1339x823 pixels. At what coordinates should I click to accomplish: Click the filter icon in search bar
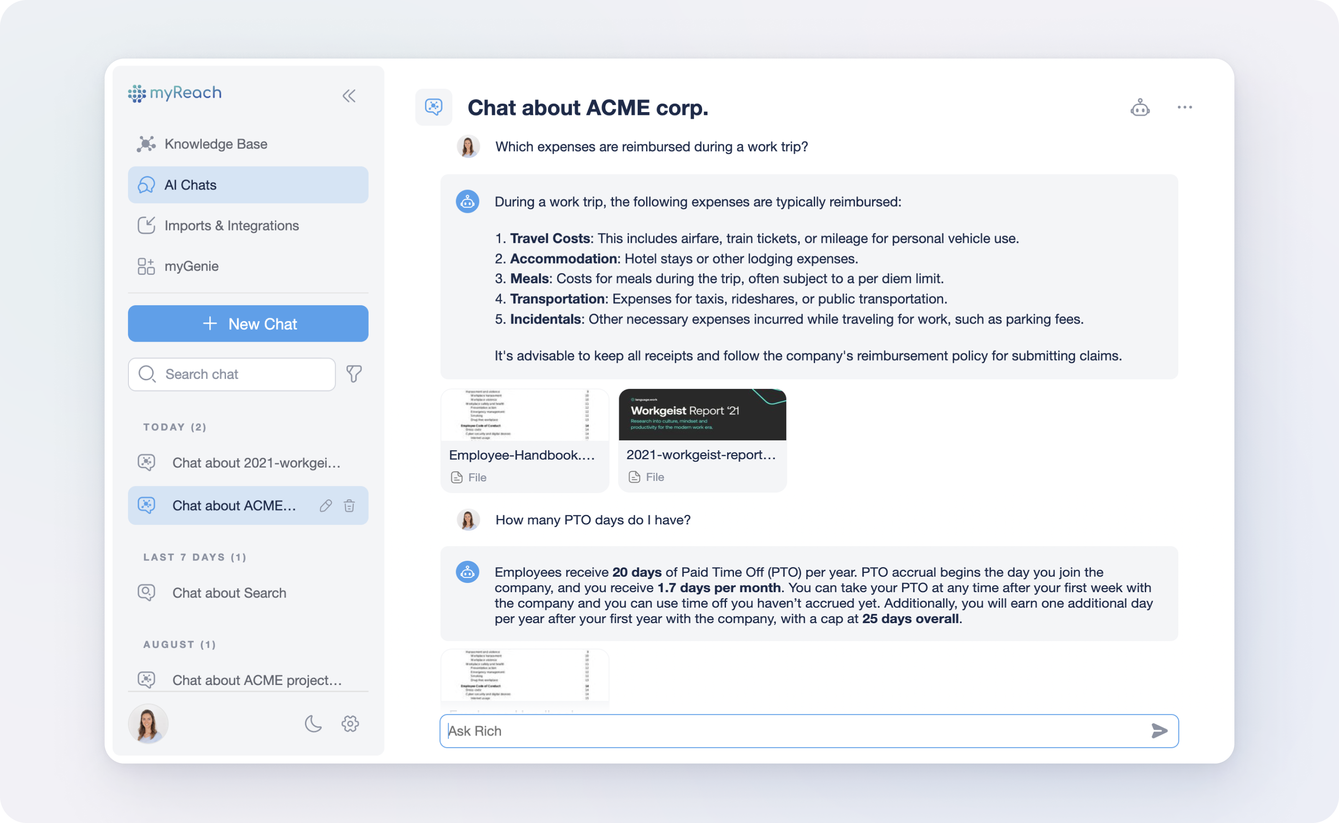[x=354, y=374]
